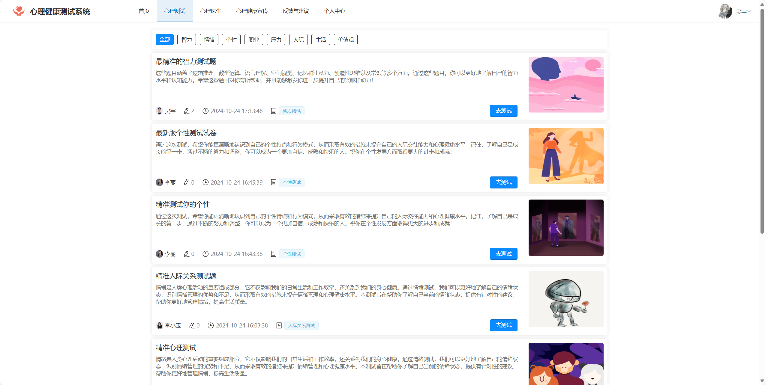Select the 情绪 category filter
Image resolution: width=765 pixels, height=385 pixels.
[x=209, y=40]
